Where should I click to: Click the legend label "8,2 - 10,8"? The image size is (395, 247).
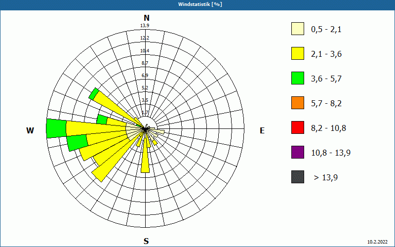pyautogui.click(x=328, y=128)
